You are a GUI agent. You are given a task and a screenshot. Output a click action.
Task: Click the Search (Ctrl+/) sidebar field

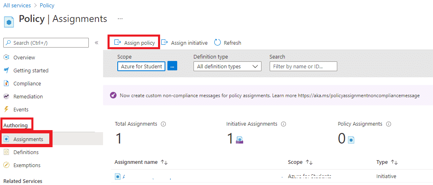tap(46, 43)
